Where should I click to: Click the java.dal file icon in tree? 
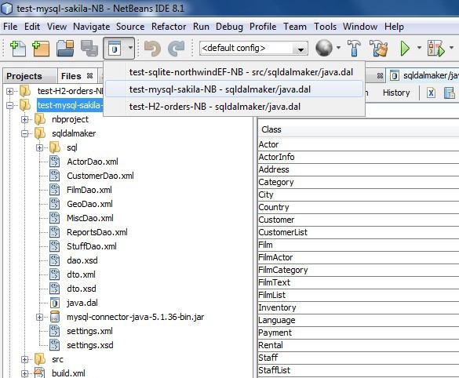point(55,303)
